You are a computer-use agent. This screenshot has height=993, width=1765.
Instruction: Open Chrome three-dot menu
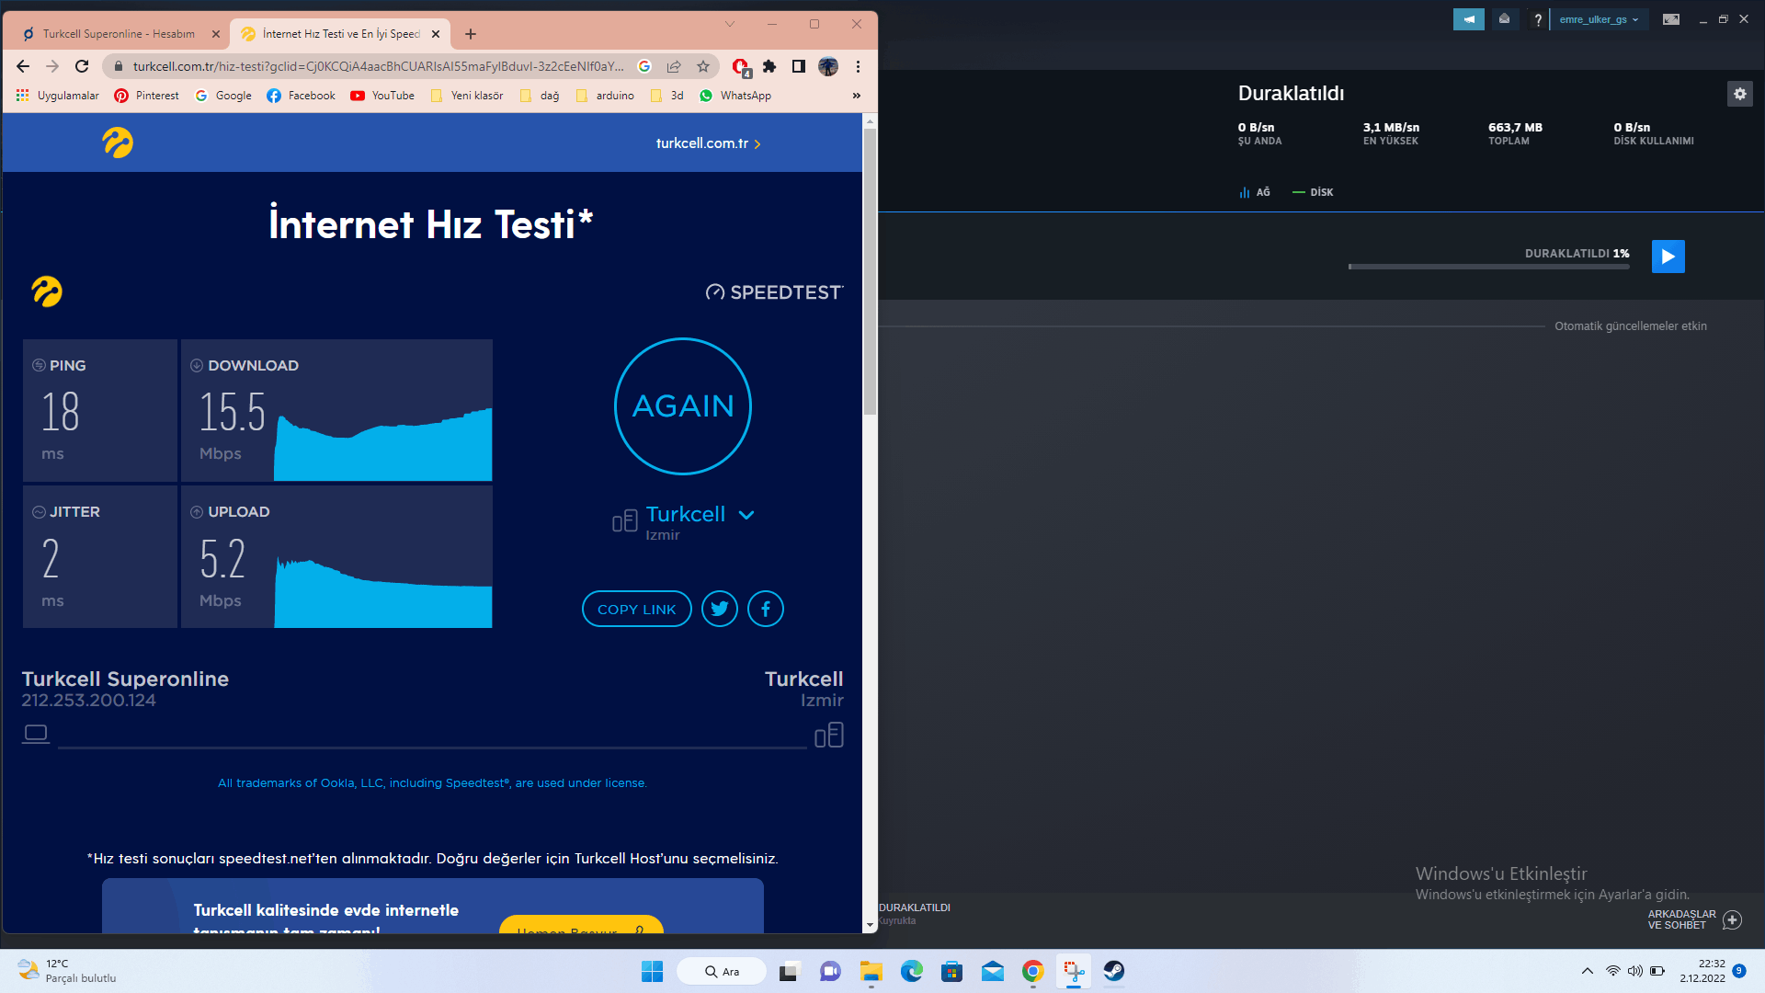click(858, 66)
